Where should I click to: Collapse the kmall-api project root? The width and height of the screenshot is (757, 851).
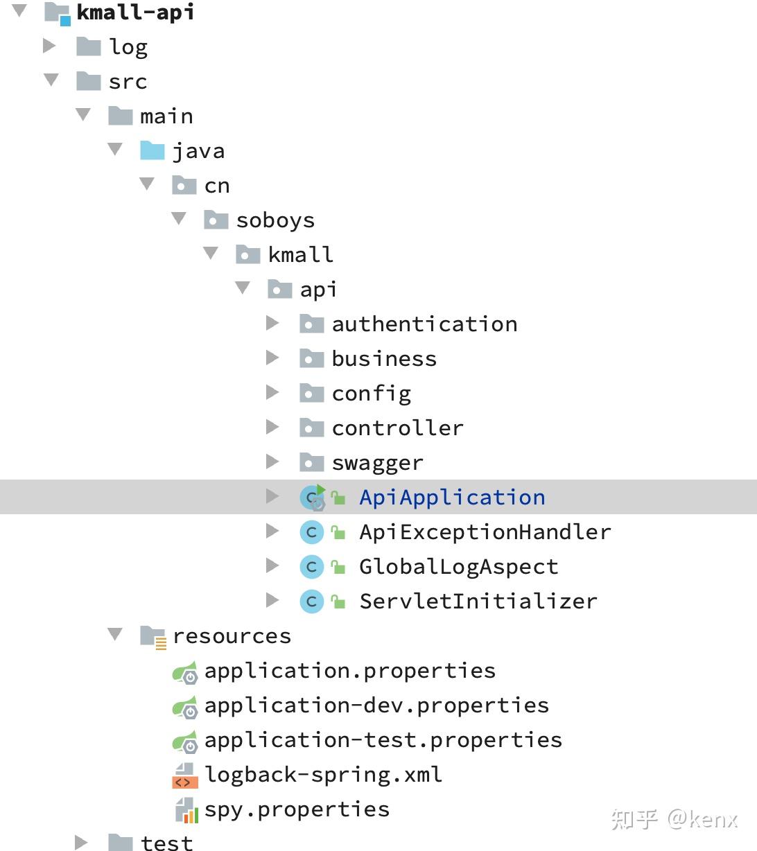[x=19, y=11]
